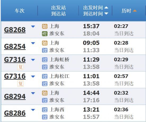Image resolution: width=146 pixels, height=122 pixels.
Task: Open train G8268 link
Action: pyautogui.click(x=15, y=30)
